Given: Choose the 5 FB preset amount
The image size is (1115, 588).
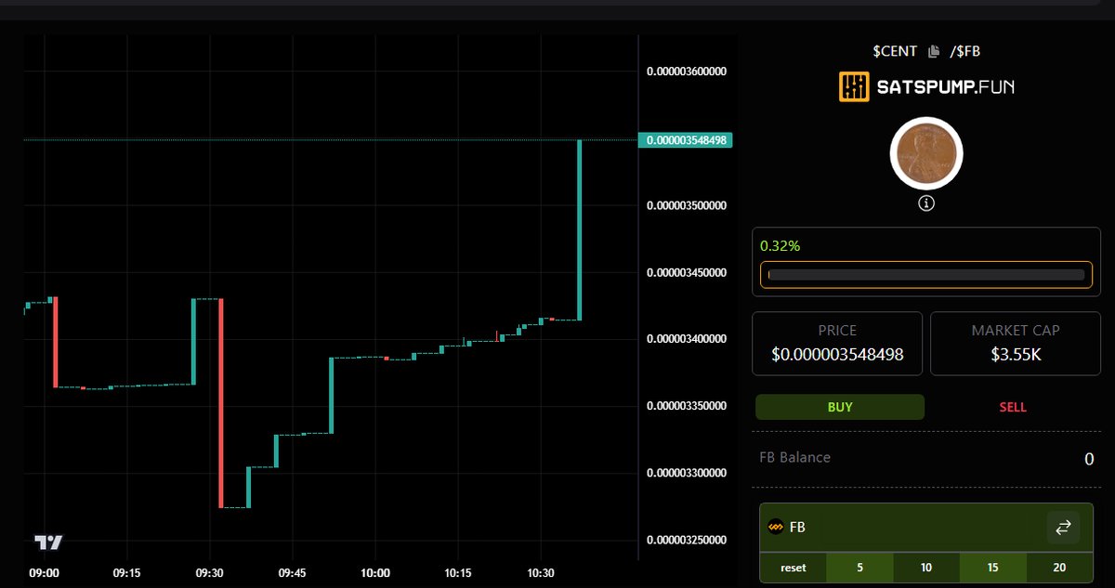Looking at the screenshot, I should click(859, 568).
